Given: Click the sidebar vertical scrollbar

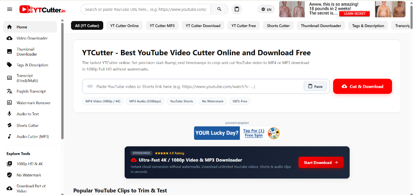Looking at the screenshot, I should click(x=62, y=81).
